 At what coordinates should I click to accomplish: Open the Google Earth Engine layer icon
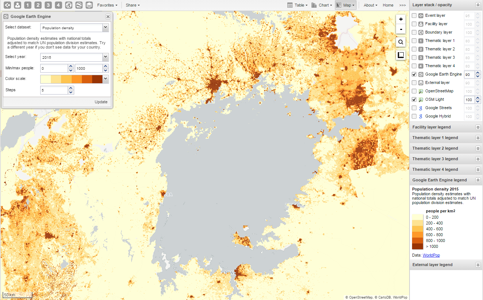tap(79, 5)
